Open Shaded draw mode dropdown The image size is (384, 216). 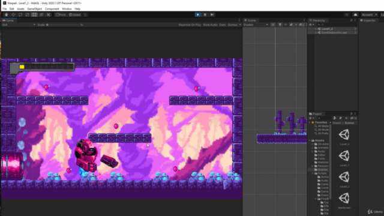click(256, 25)
